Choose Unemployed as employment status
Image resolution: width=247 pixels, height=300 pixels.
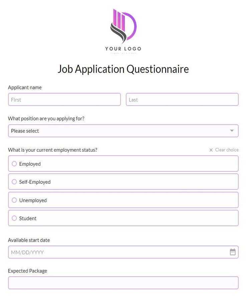point(14,200)
